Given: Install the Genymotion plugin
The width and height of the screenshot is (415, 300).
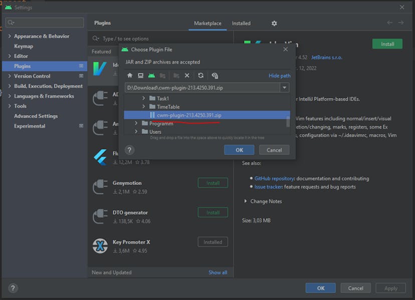Looking at the screenshot, I should coord(213,183).
